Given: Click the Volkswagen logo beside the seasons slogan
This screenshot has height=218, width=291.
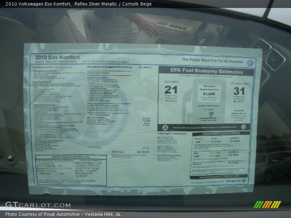Looking at the screenshot, I should pos(250,63).
